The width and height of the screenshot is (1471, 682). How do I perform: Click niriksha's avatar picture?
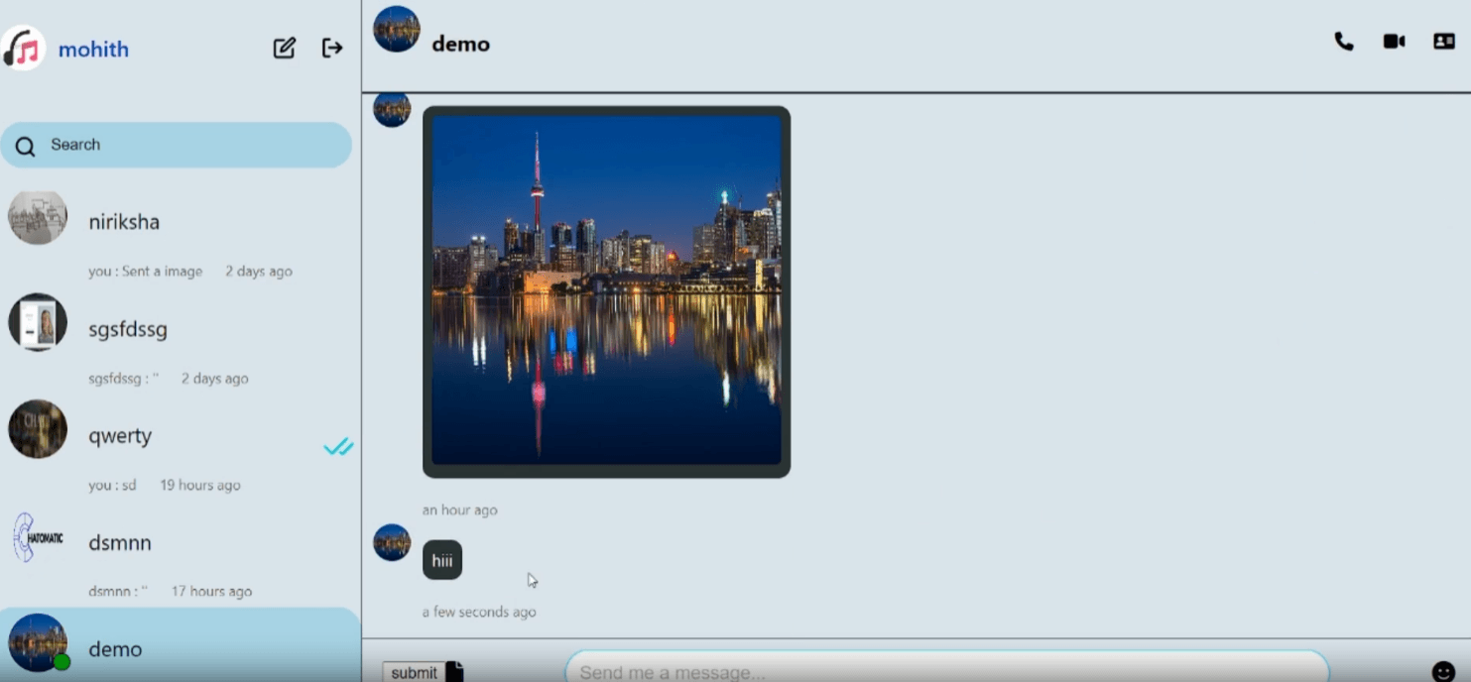click(38, 216)
